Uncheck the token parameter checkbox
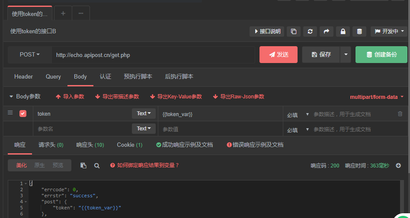Viewport: 410px width, 218px height. (23, 114)
